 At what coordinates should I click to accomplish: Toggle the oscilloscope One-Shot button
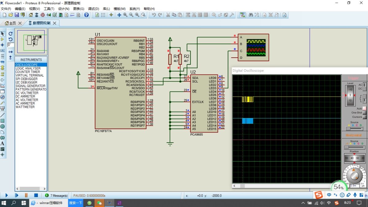point(364,113)
